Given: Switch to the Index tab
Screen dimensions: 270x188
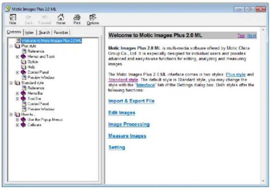Looking at the screenshot, I should 29,32.
